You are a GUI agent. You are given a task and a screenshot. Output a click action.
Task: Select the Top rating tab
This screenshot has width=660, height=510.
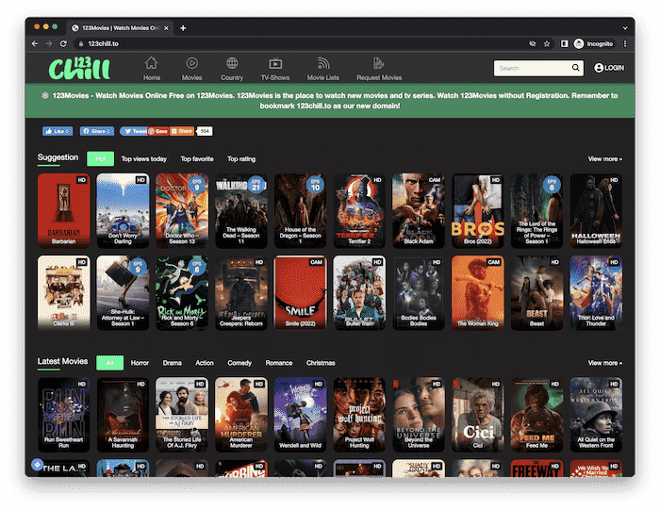pos(241,158)
